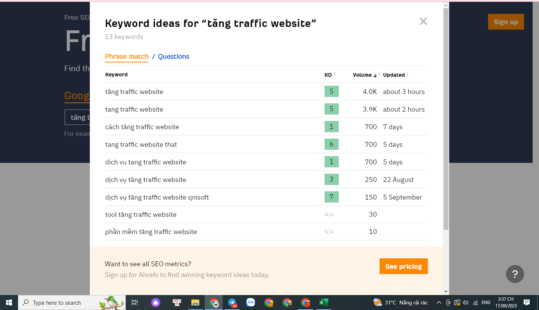This screenshot has height=310, width=539.
Task: Click volume value 30
Action: click(373, 215)
